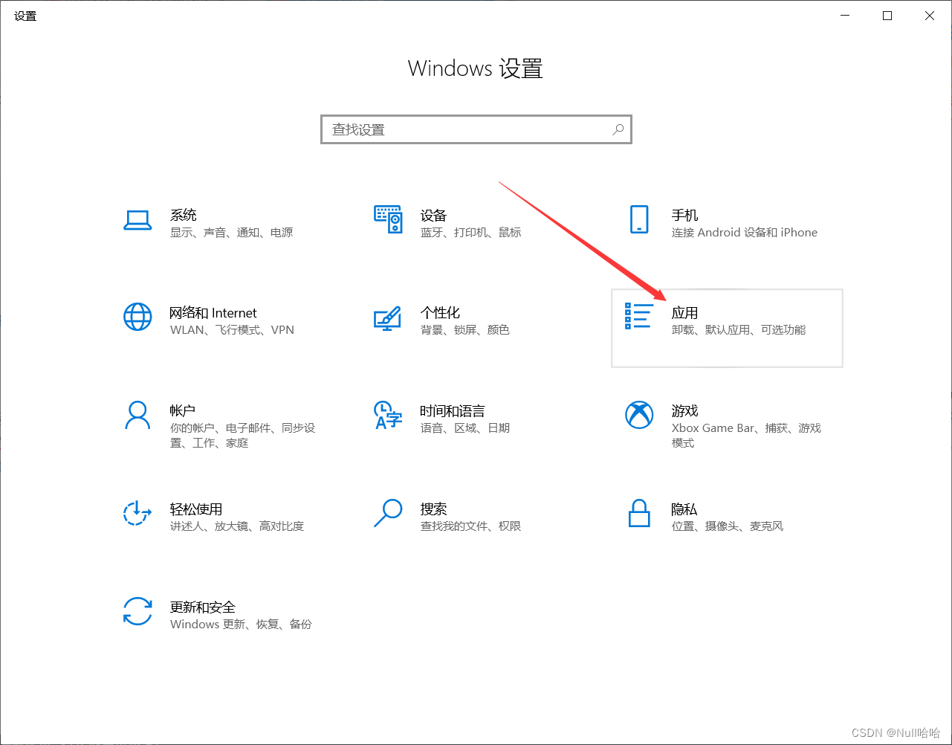The height and width of the screenshot is (745, 952).
Task: Click text 位置、摄像头、麦克风
Action: (x=728, y=526)
